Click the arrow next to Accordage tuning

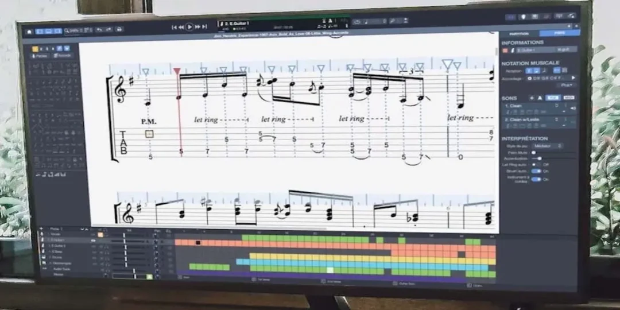pos(573,78)
